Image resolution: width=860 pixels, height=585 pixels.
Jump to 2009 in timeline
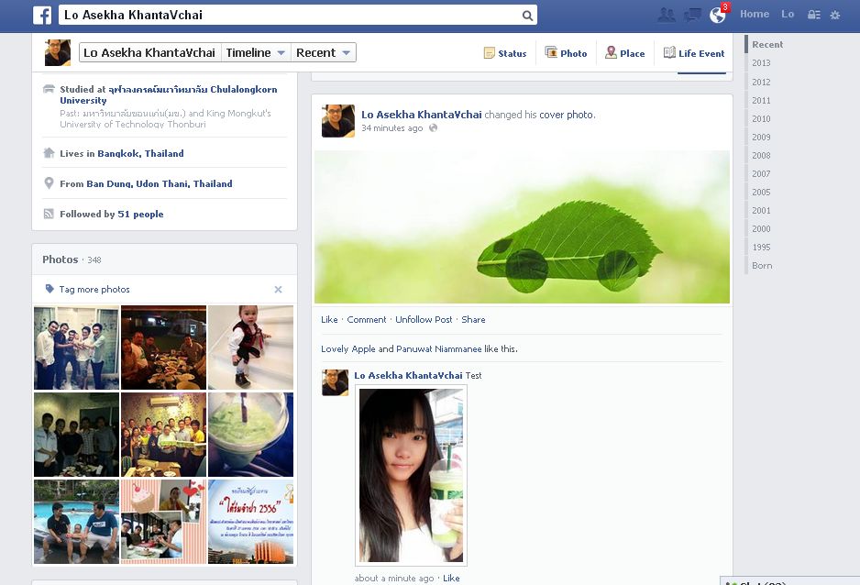click(x=761, y=138)
